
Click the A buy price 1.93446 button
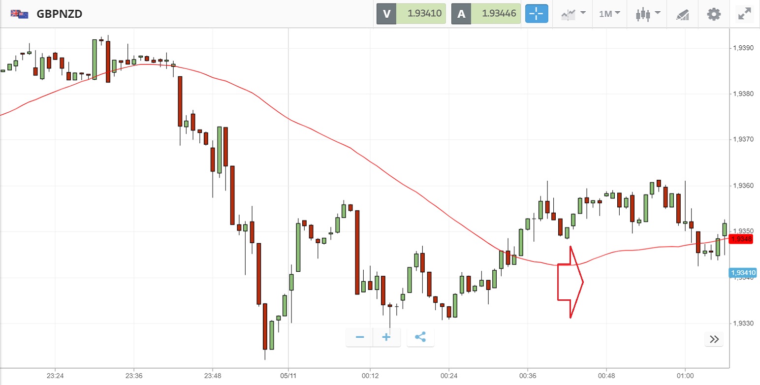[486, 14]
